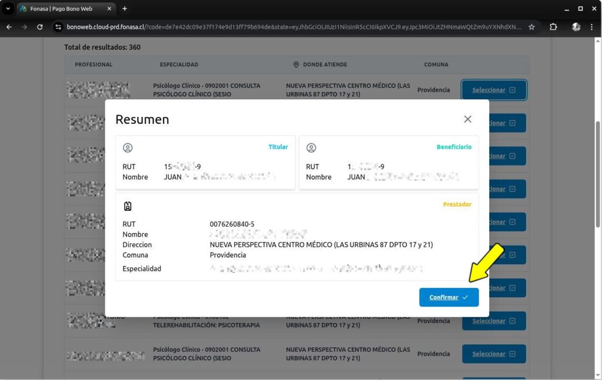This screenshot has width=602, height=380.
Task: Click Providencia in the first result row
Action: click(433, 90)
